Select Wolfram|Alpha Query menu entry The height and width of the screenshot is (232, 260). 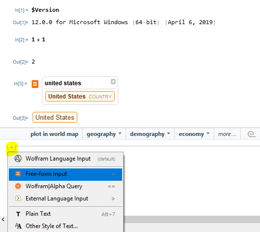pos(65,186)
